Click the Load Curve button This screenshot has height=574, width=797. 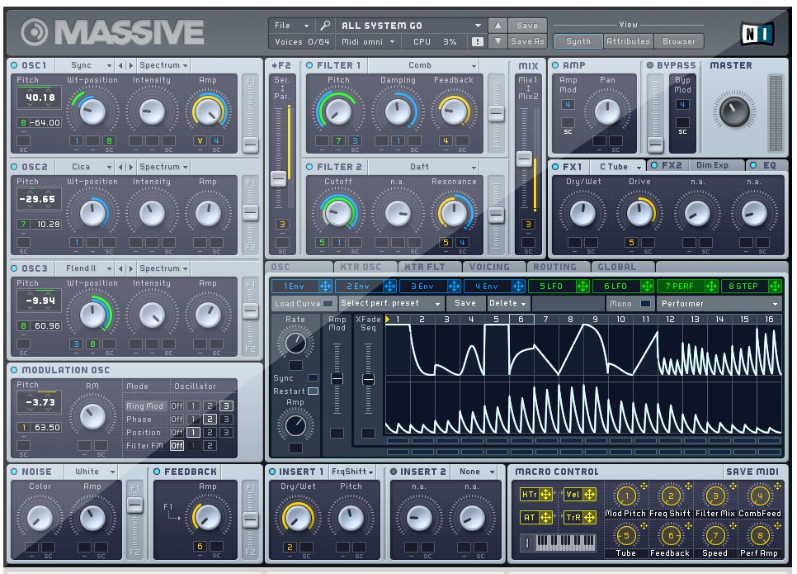[x=304, y=304]
